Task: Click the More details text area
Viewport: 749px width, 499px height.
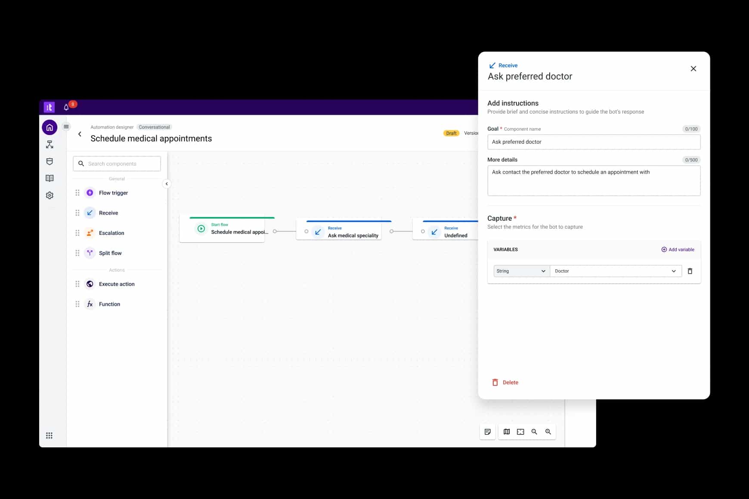Action: click(x=594, y=181)
